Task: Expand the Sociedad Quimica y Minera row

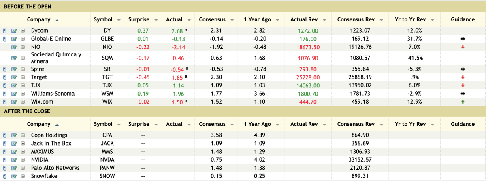Action: pyautogui.click(x=23, y=58)
